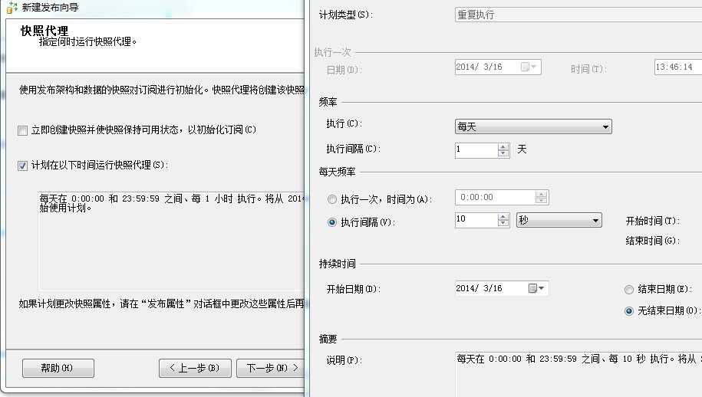
Task: Click the wizard icon in the title bar
Action: 12,8
